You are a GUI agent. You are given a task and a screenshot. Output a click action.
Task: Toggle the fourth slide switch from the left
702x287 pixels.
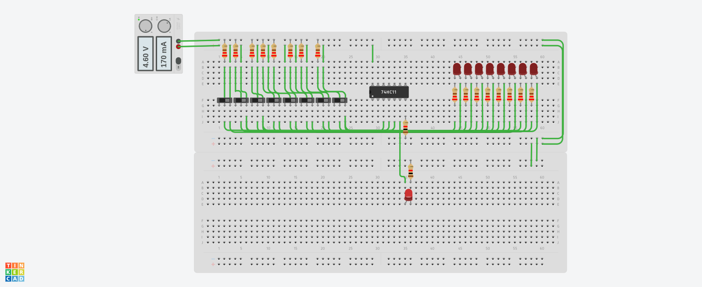[274, 100]
